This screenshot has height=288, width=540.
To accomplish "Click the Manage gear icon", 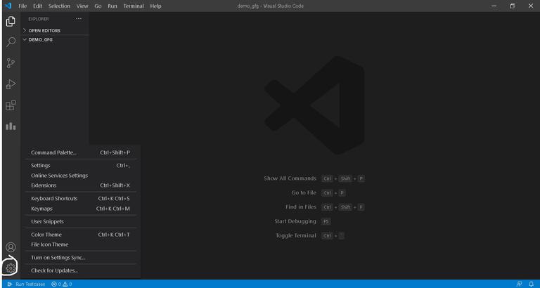I will click(x=11, y=268).
